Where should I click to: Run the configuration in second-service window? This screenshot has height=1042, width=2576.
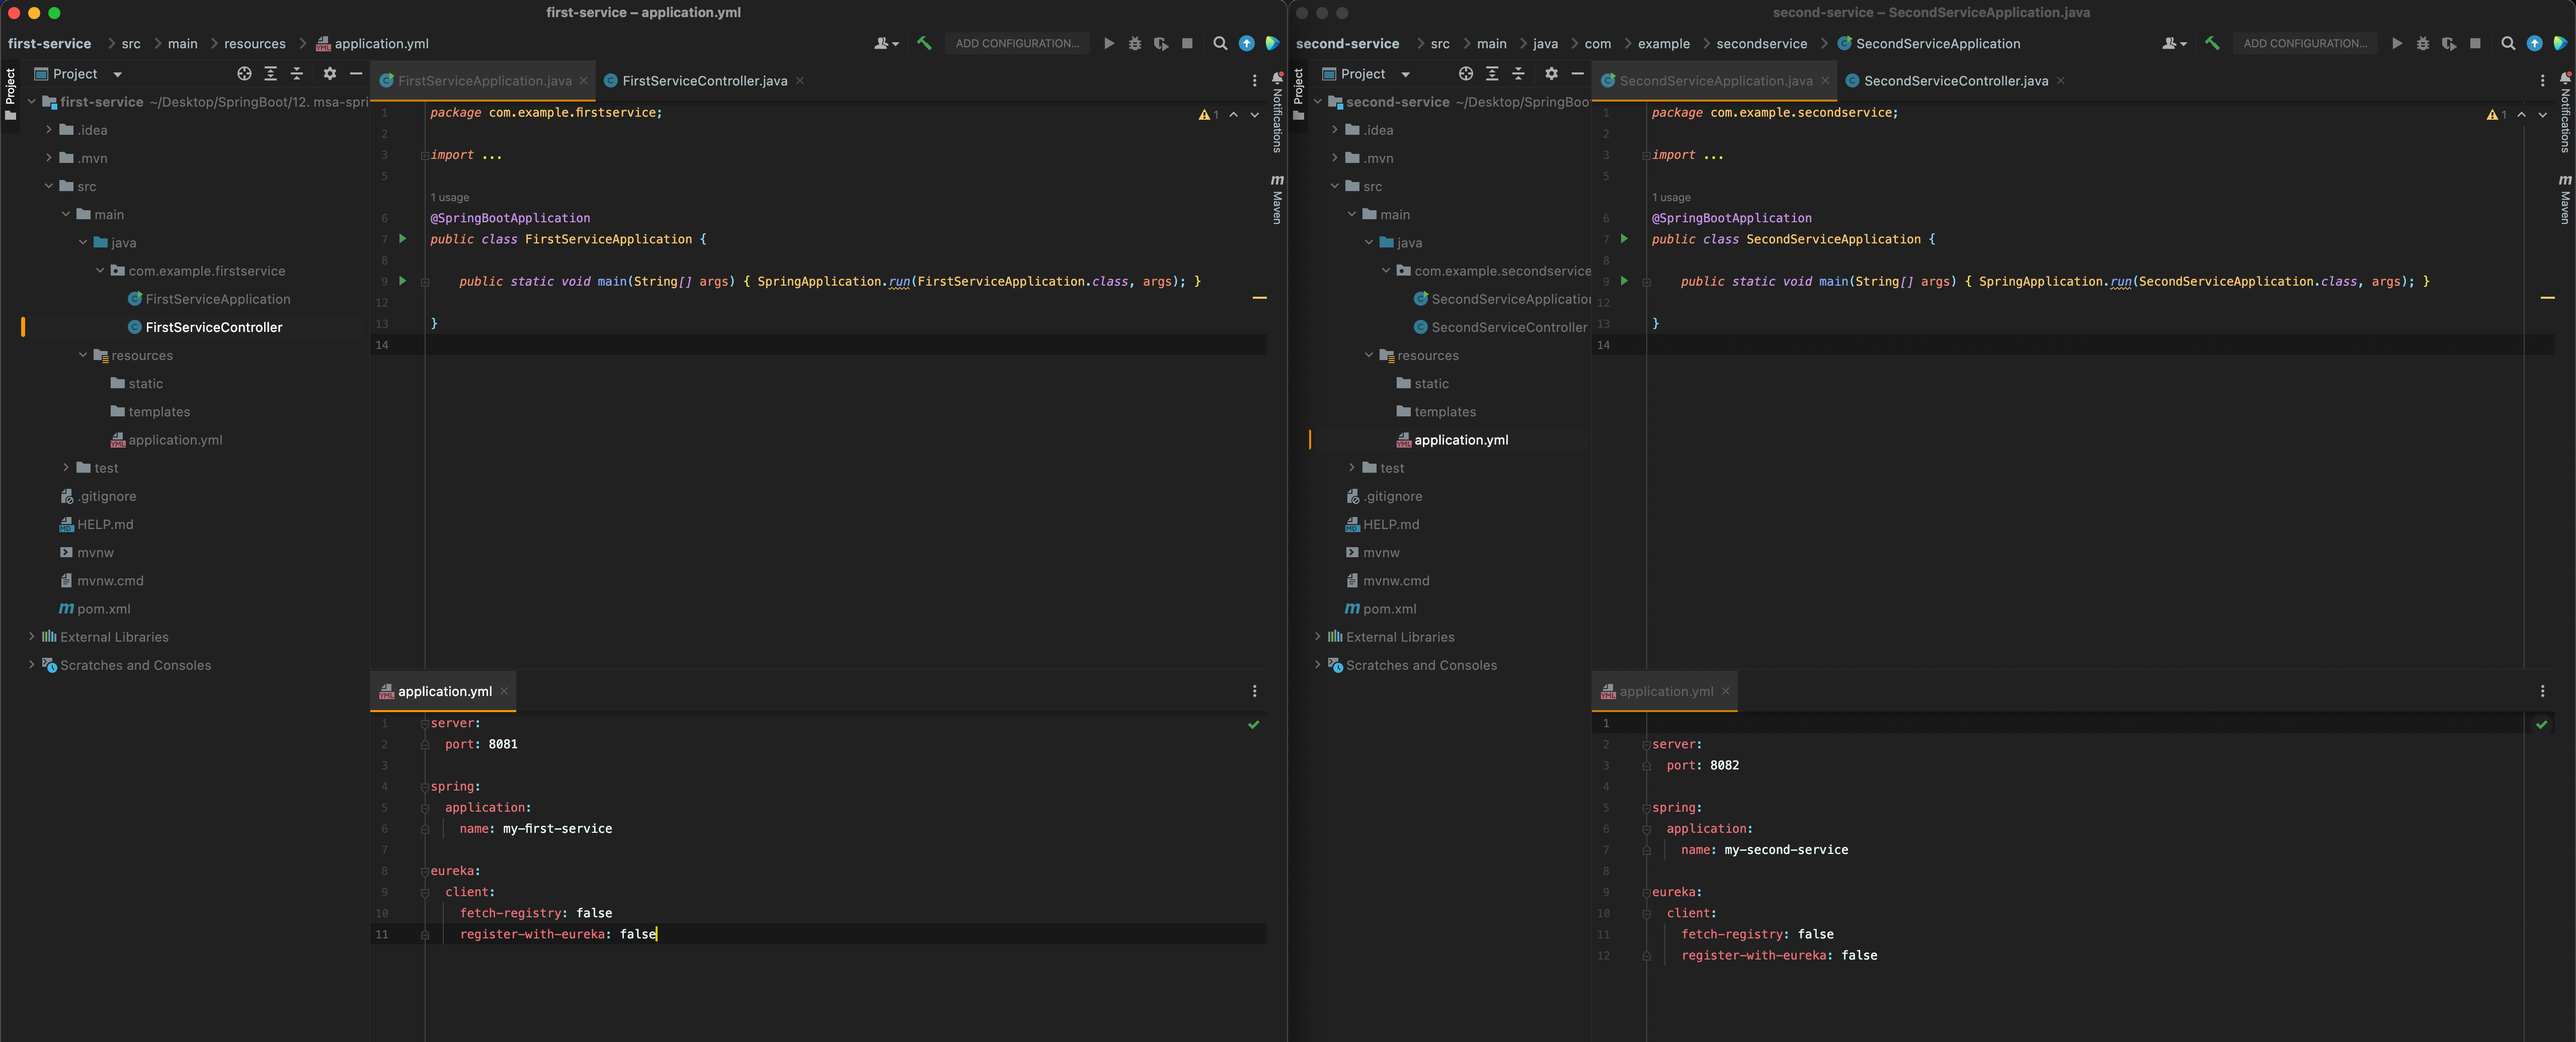point(2397,43)
